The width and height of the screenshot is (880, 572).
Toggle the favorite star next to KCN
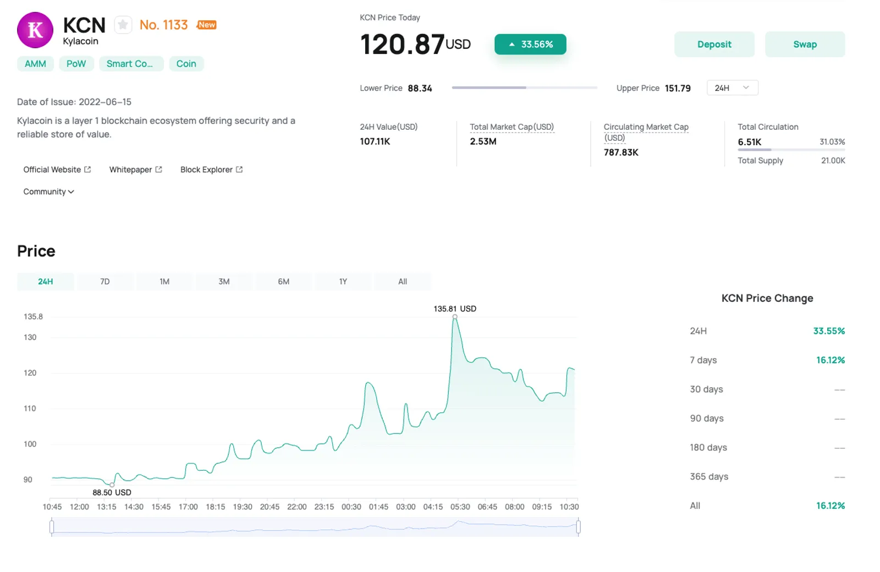pos(123,25)
